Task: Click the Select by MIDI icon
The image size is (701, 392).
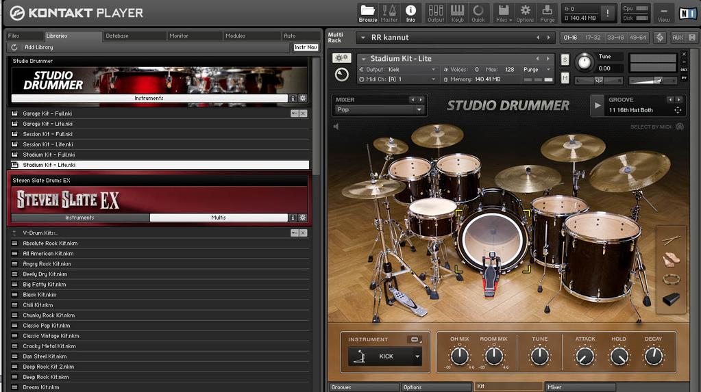Action: [680, 127]
